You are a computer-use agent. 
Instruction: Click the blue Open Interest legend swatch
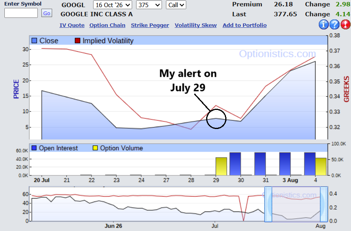(x=34, y=148)
